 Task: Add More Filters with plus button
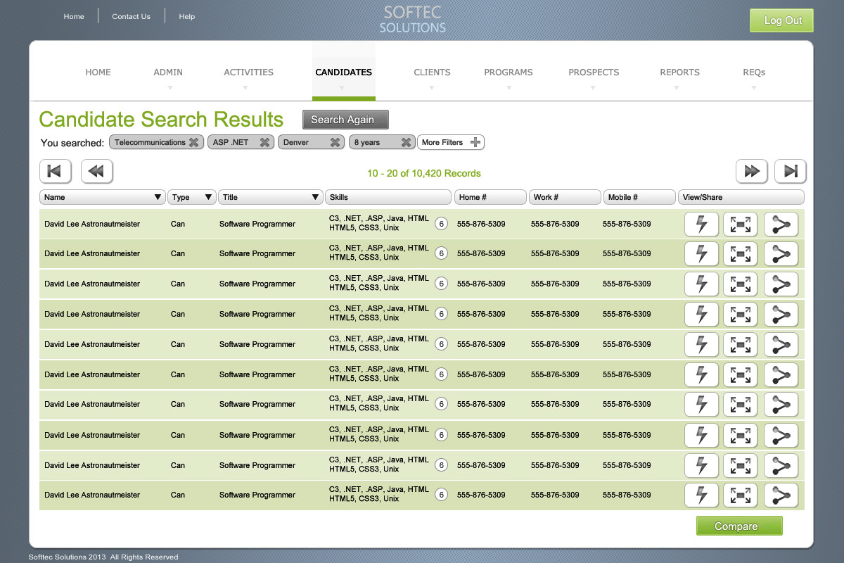click(476, 142)
